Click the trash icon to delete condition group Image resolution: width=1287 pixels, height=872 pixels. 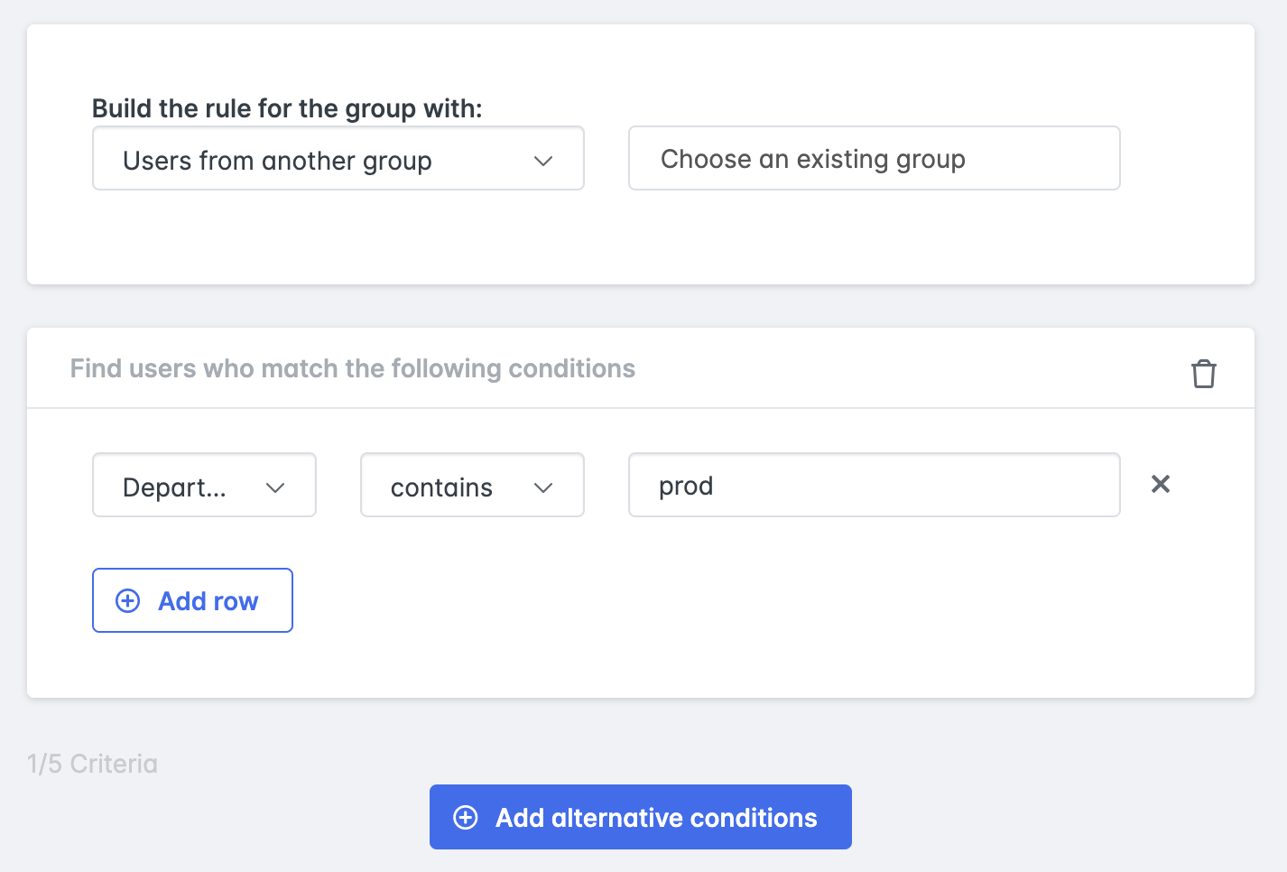[1204, 372]
